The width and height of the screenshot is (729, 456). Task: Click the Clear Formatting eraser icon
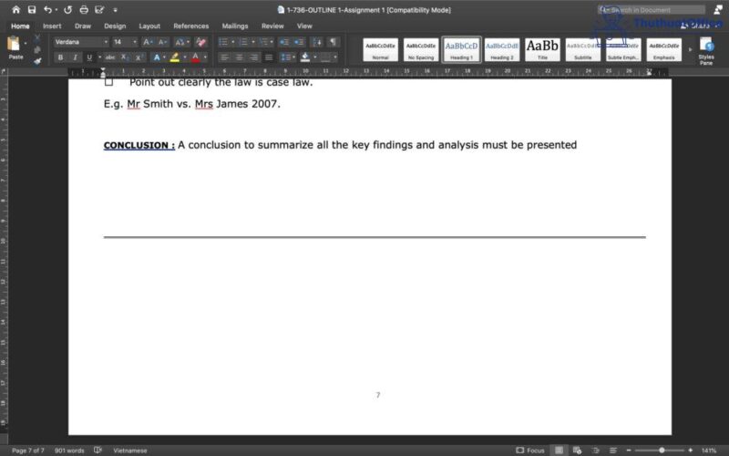(x=201, y=42)
